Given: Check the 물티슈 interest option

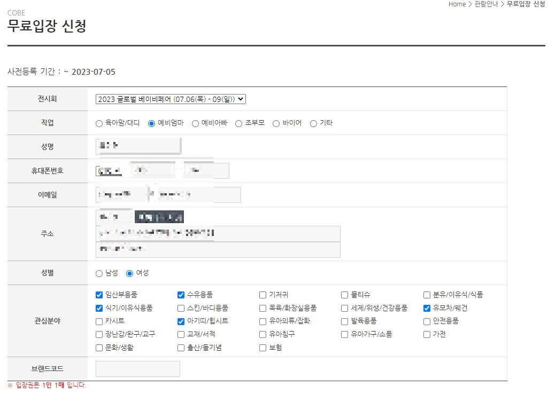Looking at the screenshot, I should point(344,294).
